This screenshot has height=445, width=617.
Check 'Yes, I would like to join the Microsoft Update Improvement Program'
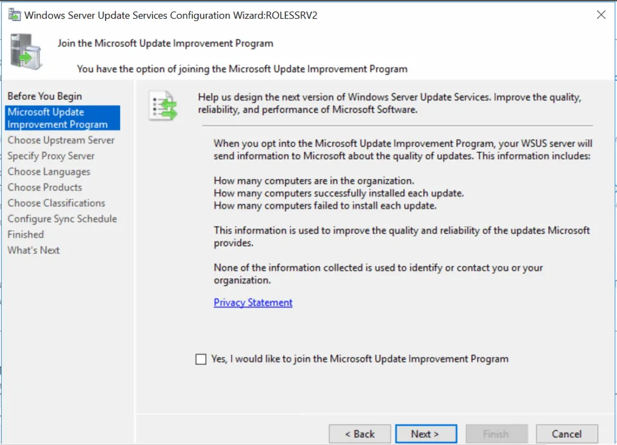201,359
